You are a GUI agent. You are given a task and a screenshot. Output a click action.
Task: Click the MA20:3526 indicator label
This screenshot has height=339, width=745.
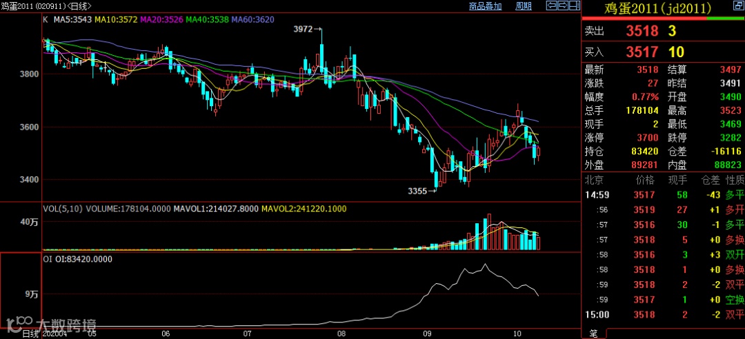pyautogui.click(x=161, y=20)
